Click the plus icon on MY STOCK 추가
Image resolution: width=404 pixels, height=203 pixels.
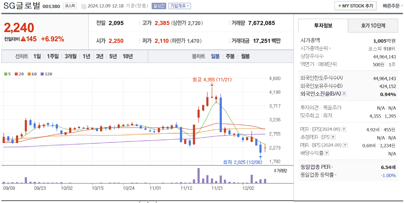pyautogui.click(x=340, y=6)
